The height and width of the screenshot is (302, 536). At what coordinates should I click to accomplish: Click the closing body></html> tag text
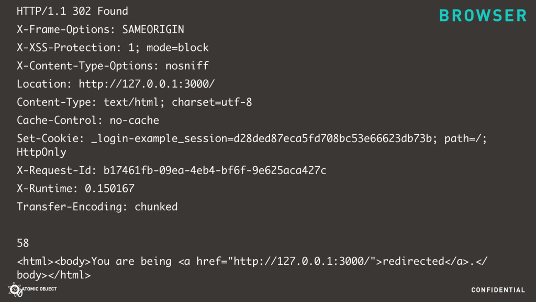(x=54, y=275)
